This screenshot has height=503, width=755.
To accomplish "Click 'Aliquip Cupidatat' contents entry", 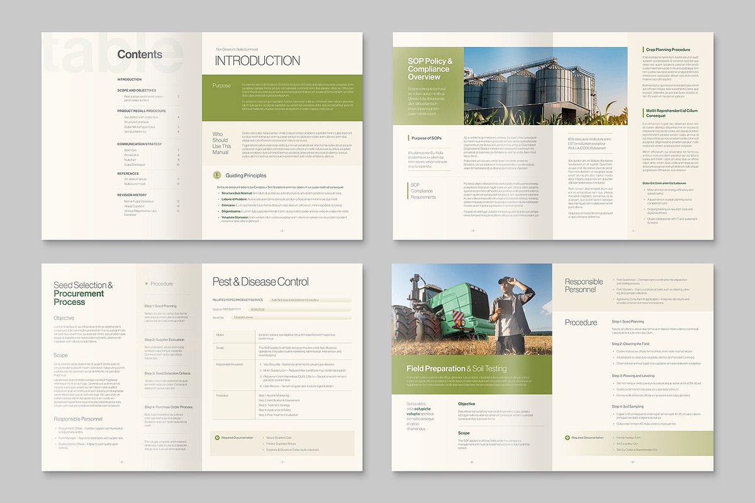I will click(135, 206).
